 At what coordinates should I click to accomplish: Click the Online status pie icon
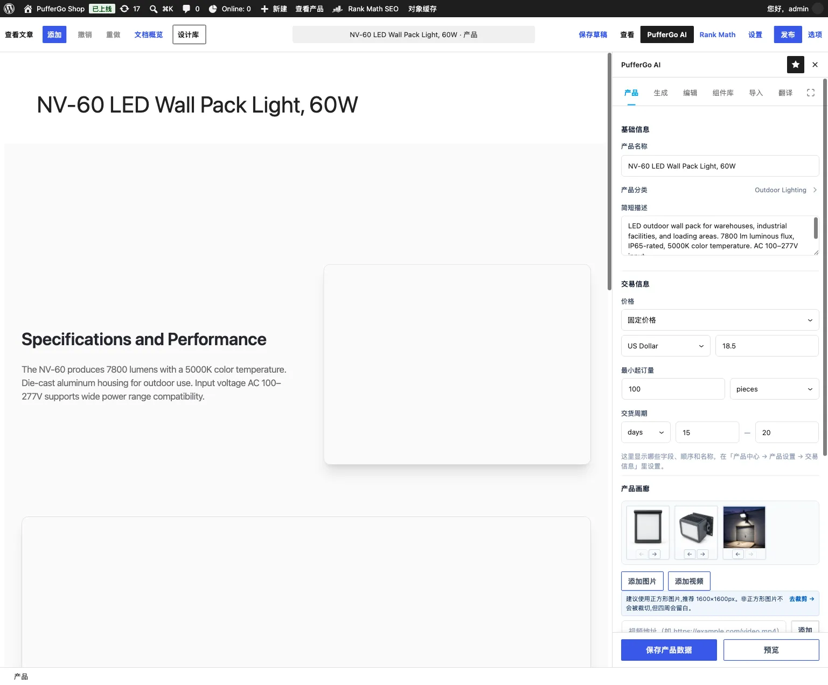(213, 9)
